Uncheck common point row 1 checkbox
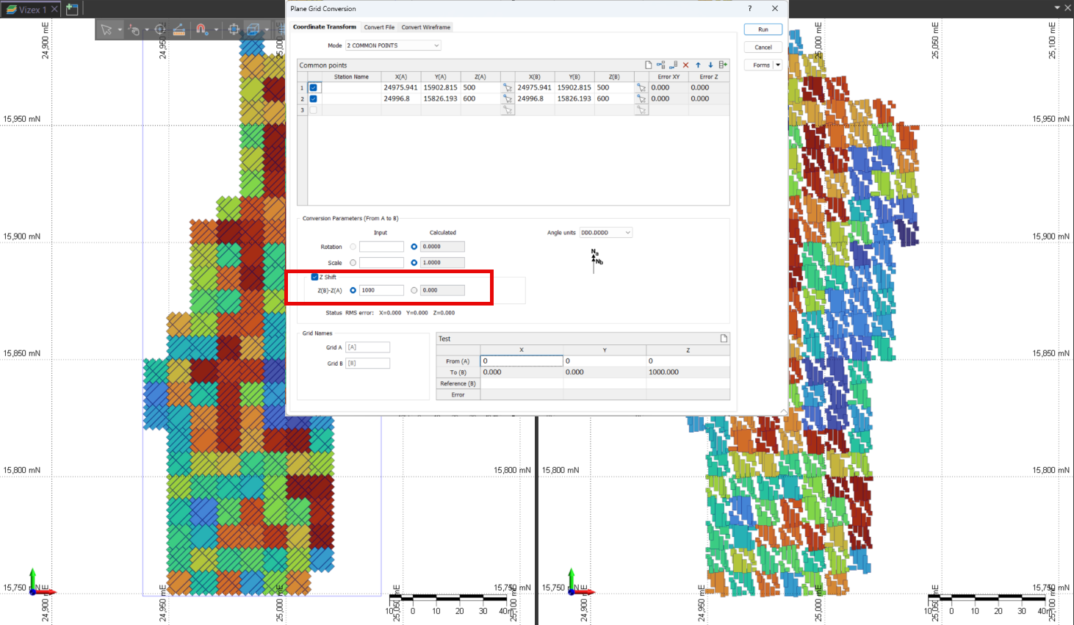The image size is (1074, 625). pyautogui.click(x=314, y=87)
